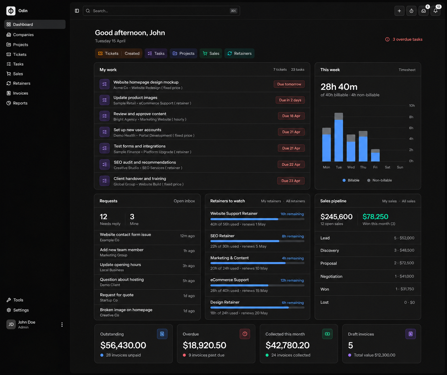Click the Collected this month cash icon

pos(327,334)
